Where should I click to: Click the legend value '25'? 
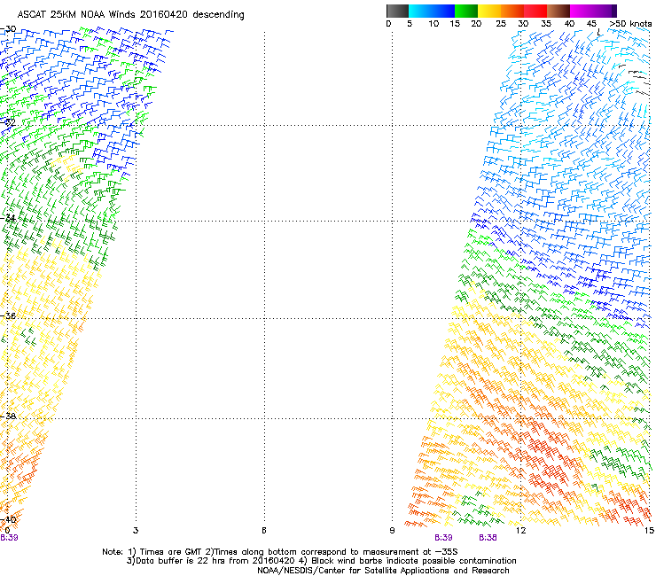501,24
